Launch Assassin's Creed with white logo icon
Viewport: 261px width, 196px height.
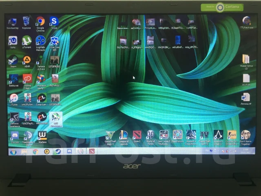[x=218, y=138]
